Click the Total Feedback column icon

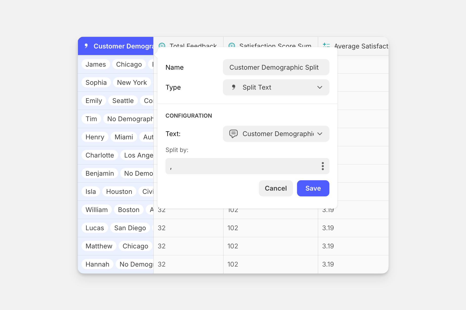(162, 45)
